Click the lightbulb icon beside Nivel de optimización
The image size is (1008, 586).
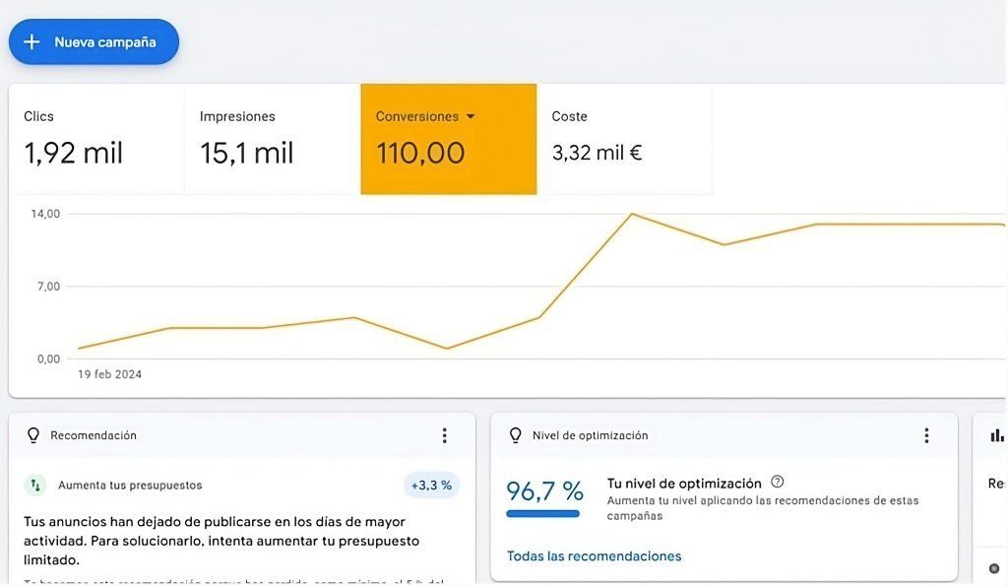point(515,435)
